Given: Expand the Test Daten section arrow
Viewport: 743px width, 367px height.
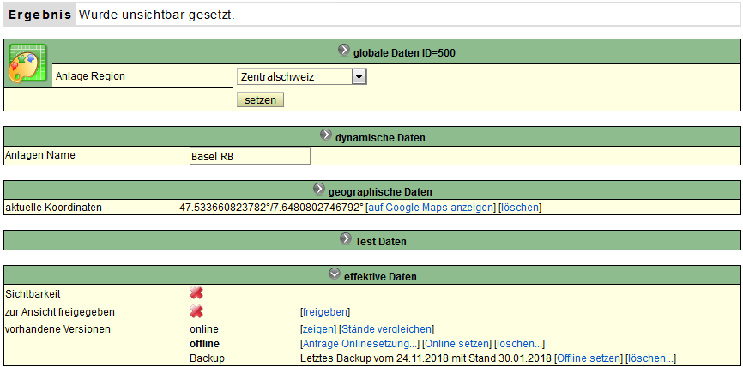Looking at the screenshot, I should (346, 238).
